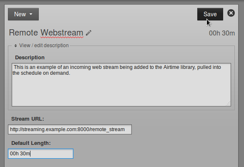Close the webstream editor with the X icon
Image resolution: width=244 pixels, height=167 pixels.
231,13
